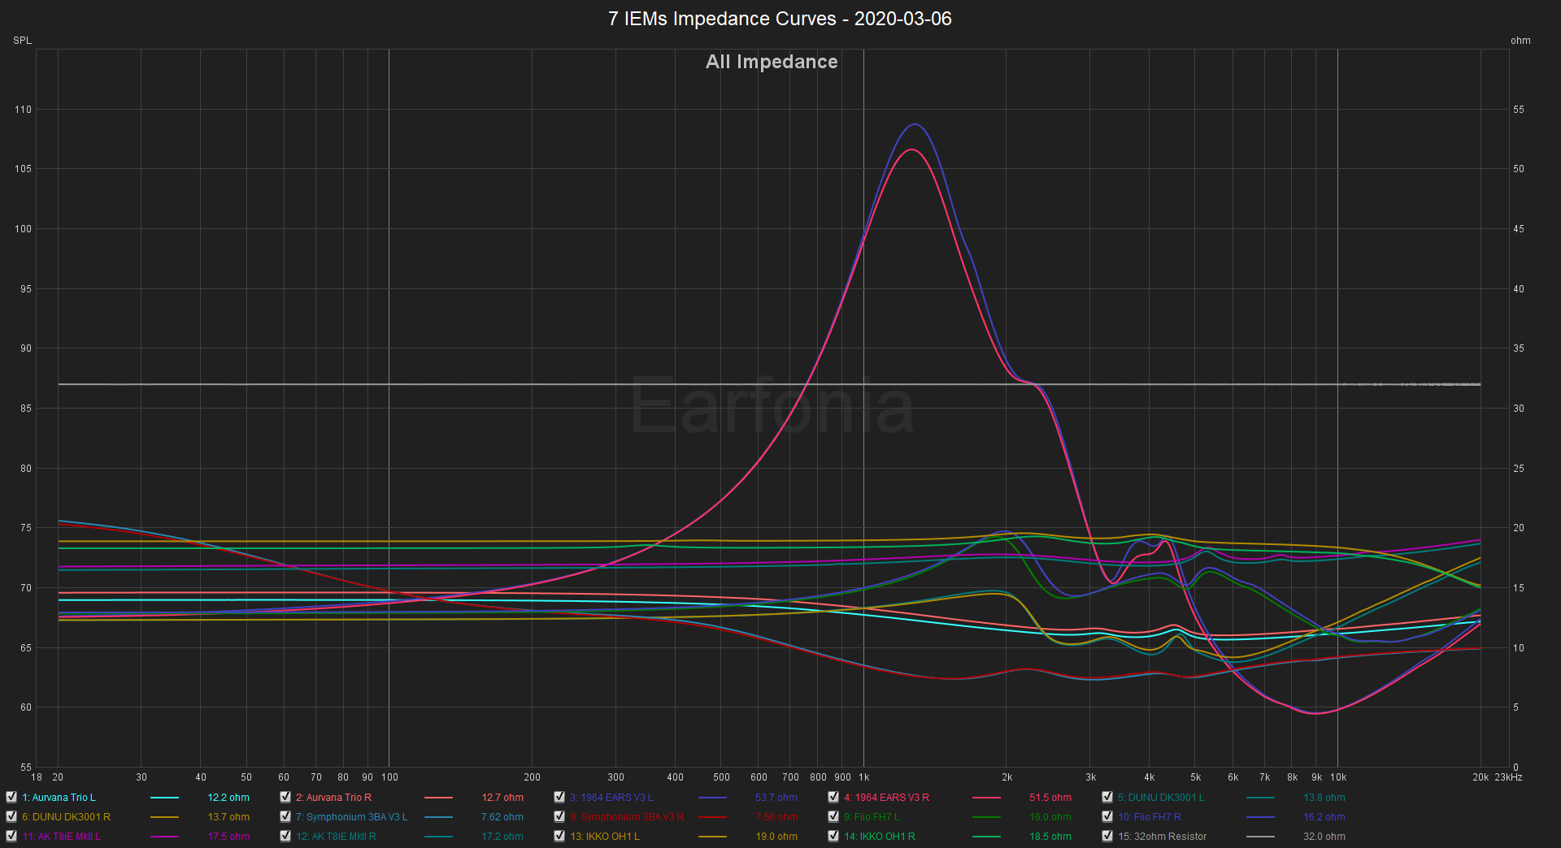
Task: Click the magenta line swatch for AK T8iE MkII L
Action: pyautogui.click(x=164, y=837)
